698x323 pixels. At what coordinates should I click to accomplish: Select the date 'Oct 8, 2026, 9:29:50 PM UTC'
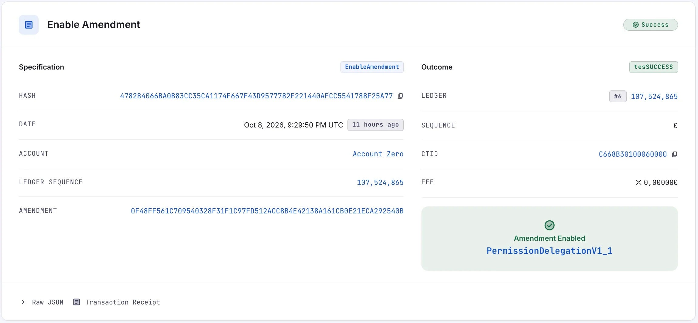click(293, 125)
